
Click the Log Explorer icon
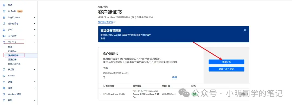point(4,18)
